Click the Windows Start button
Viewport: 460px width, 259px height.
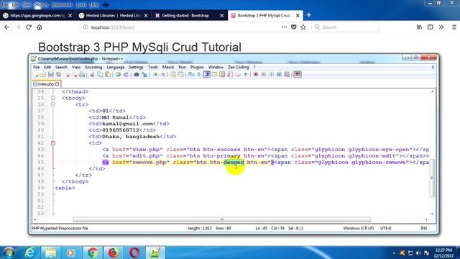[9, 253]
